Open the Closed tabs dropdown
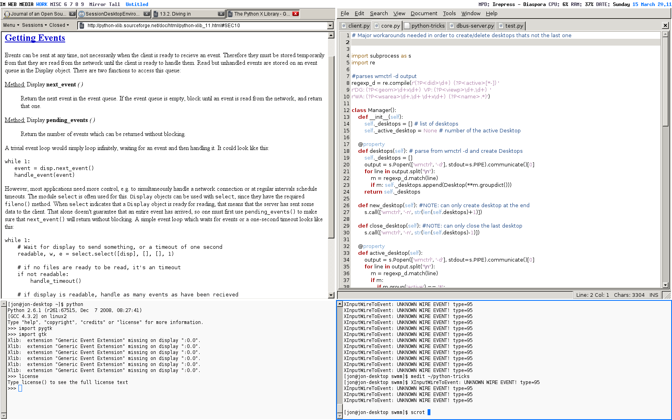672x420 pixels. coord(59,25)
